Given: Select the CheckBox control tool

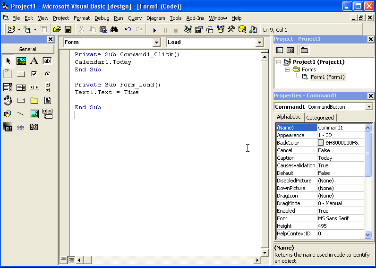Looking at the screenshot, I should coord(34,74).
